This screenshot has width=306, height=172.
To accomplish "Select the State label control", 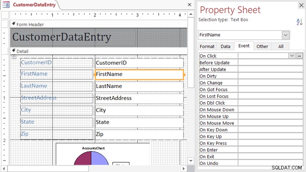I will 57,123.
